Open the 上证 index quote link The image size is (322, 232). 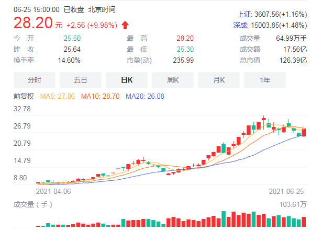point(244,14)
